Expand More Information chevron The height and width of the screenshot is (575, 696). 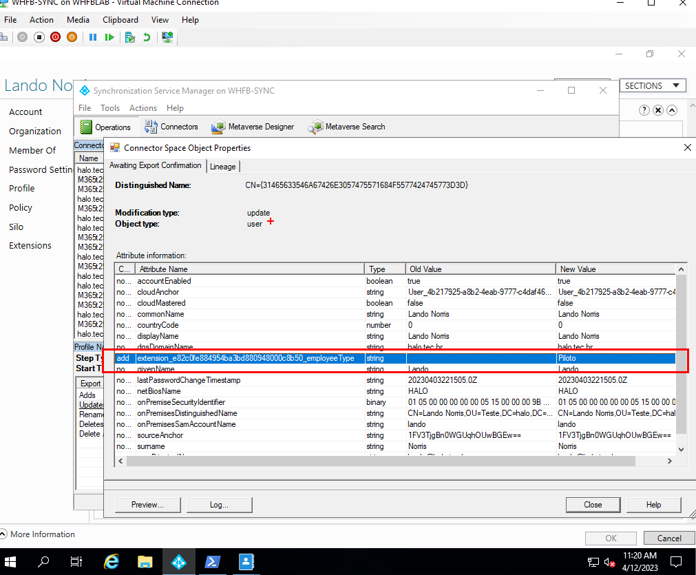click(3, 534)
